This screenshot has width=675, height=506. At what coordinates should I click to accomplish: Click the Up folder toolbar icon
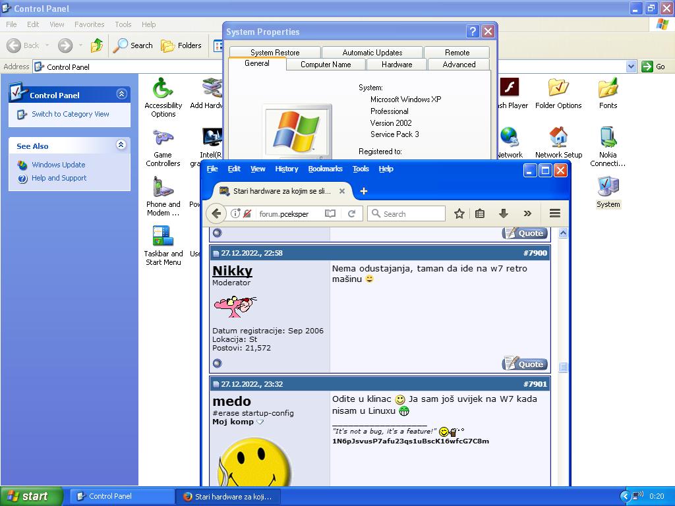point(96,45)
